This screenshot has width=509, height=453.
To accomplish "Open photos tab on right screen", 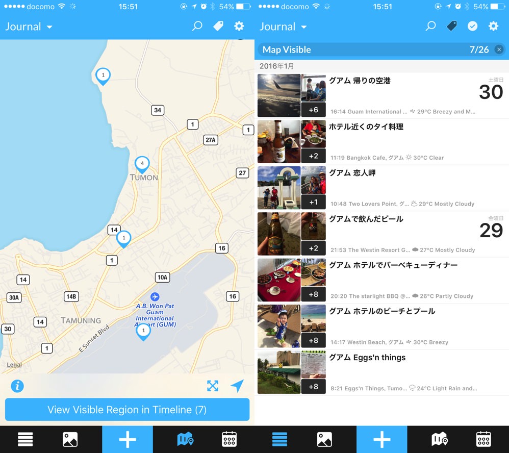I will (324, 439).
